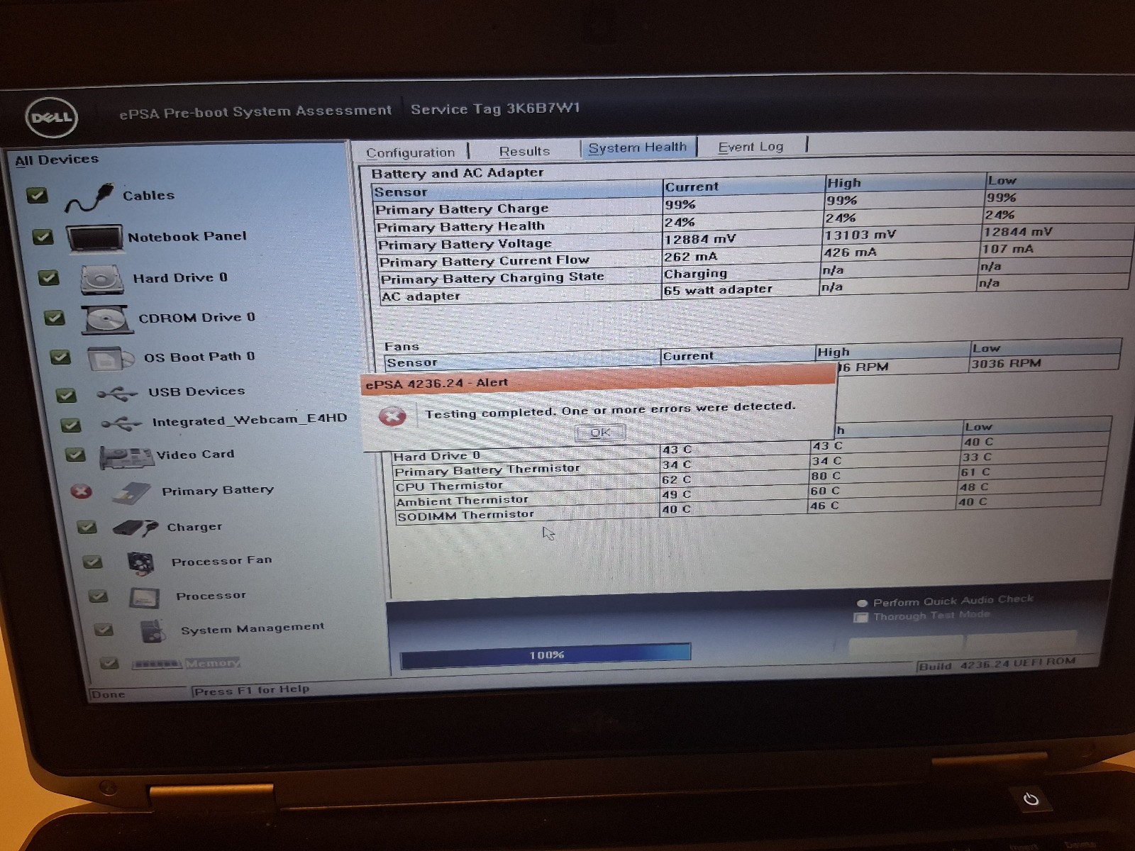Click the Press F1 for Help status text
The image size is (1135, 851).
251,690
